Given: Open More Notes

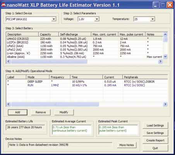Looking at the screenshot, I should click(127, 145).
